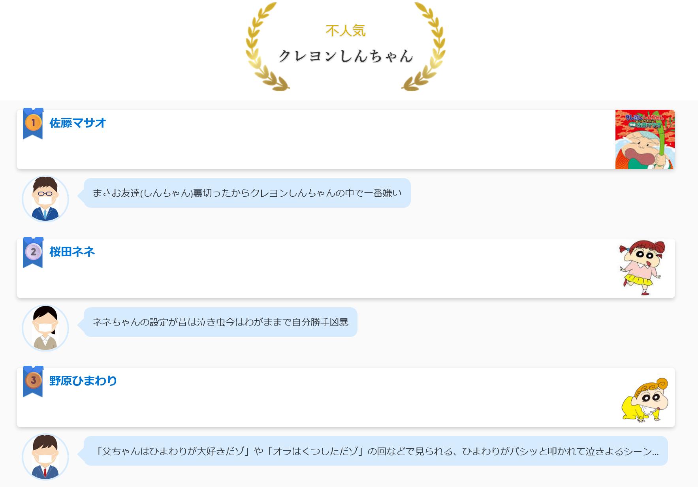
Task: Open the 桜田ネネ link
Action: (x=72, y=252)
